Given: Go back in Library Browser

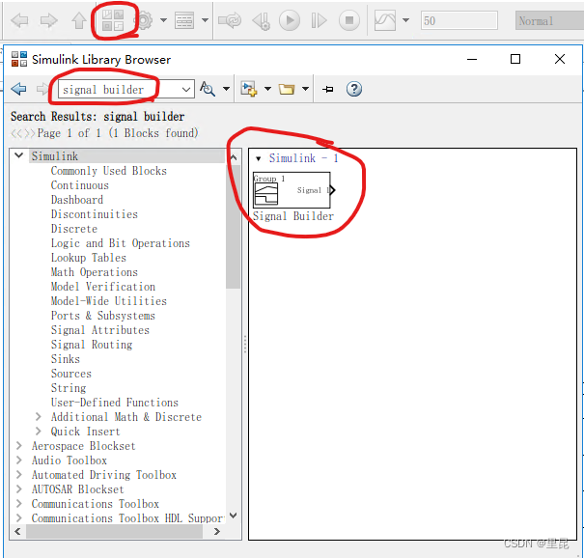Looking at the screenshot, I should 18,89.
